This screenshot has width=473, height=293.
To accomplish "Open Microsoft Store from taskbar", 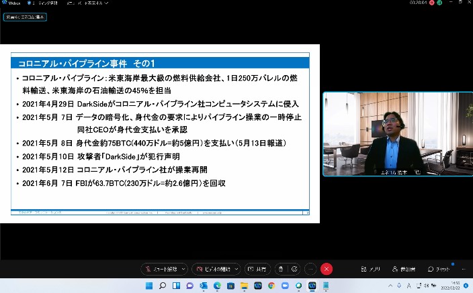I will click(x=230, y=286).
